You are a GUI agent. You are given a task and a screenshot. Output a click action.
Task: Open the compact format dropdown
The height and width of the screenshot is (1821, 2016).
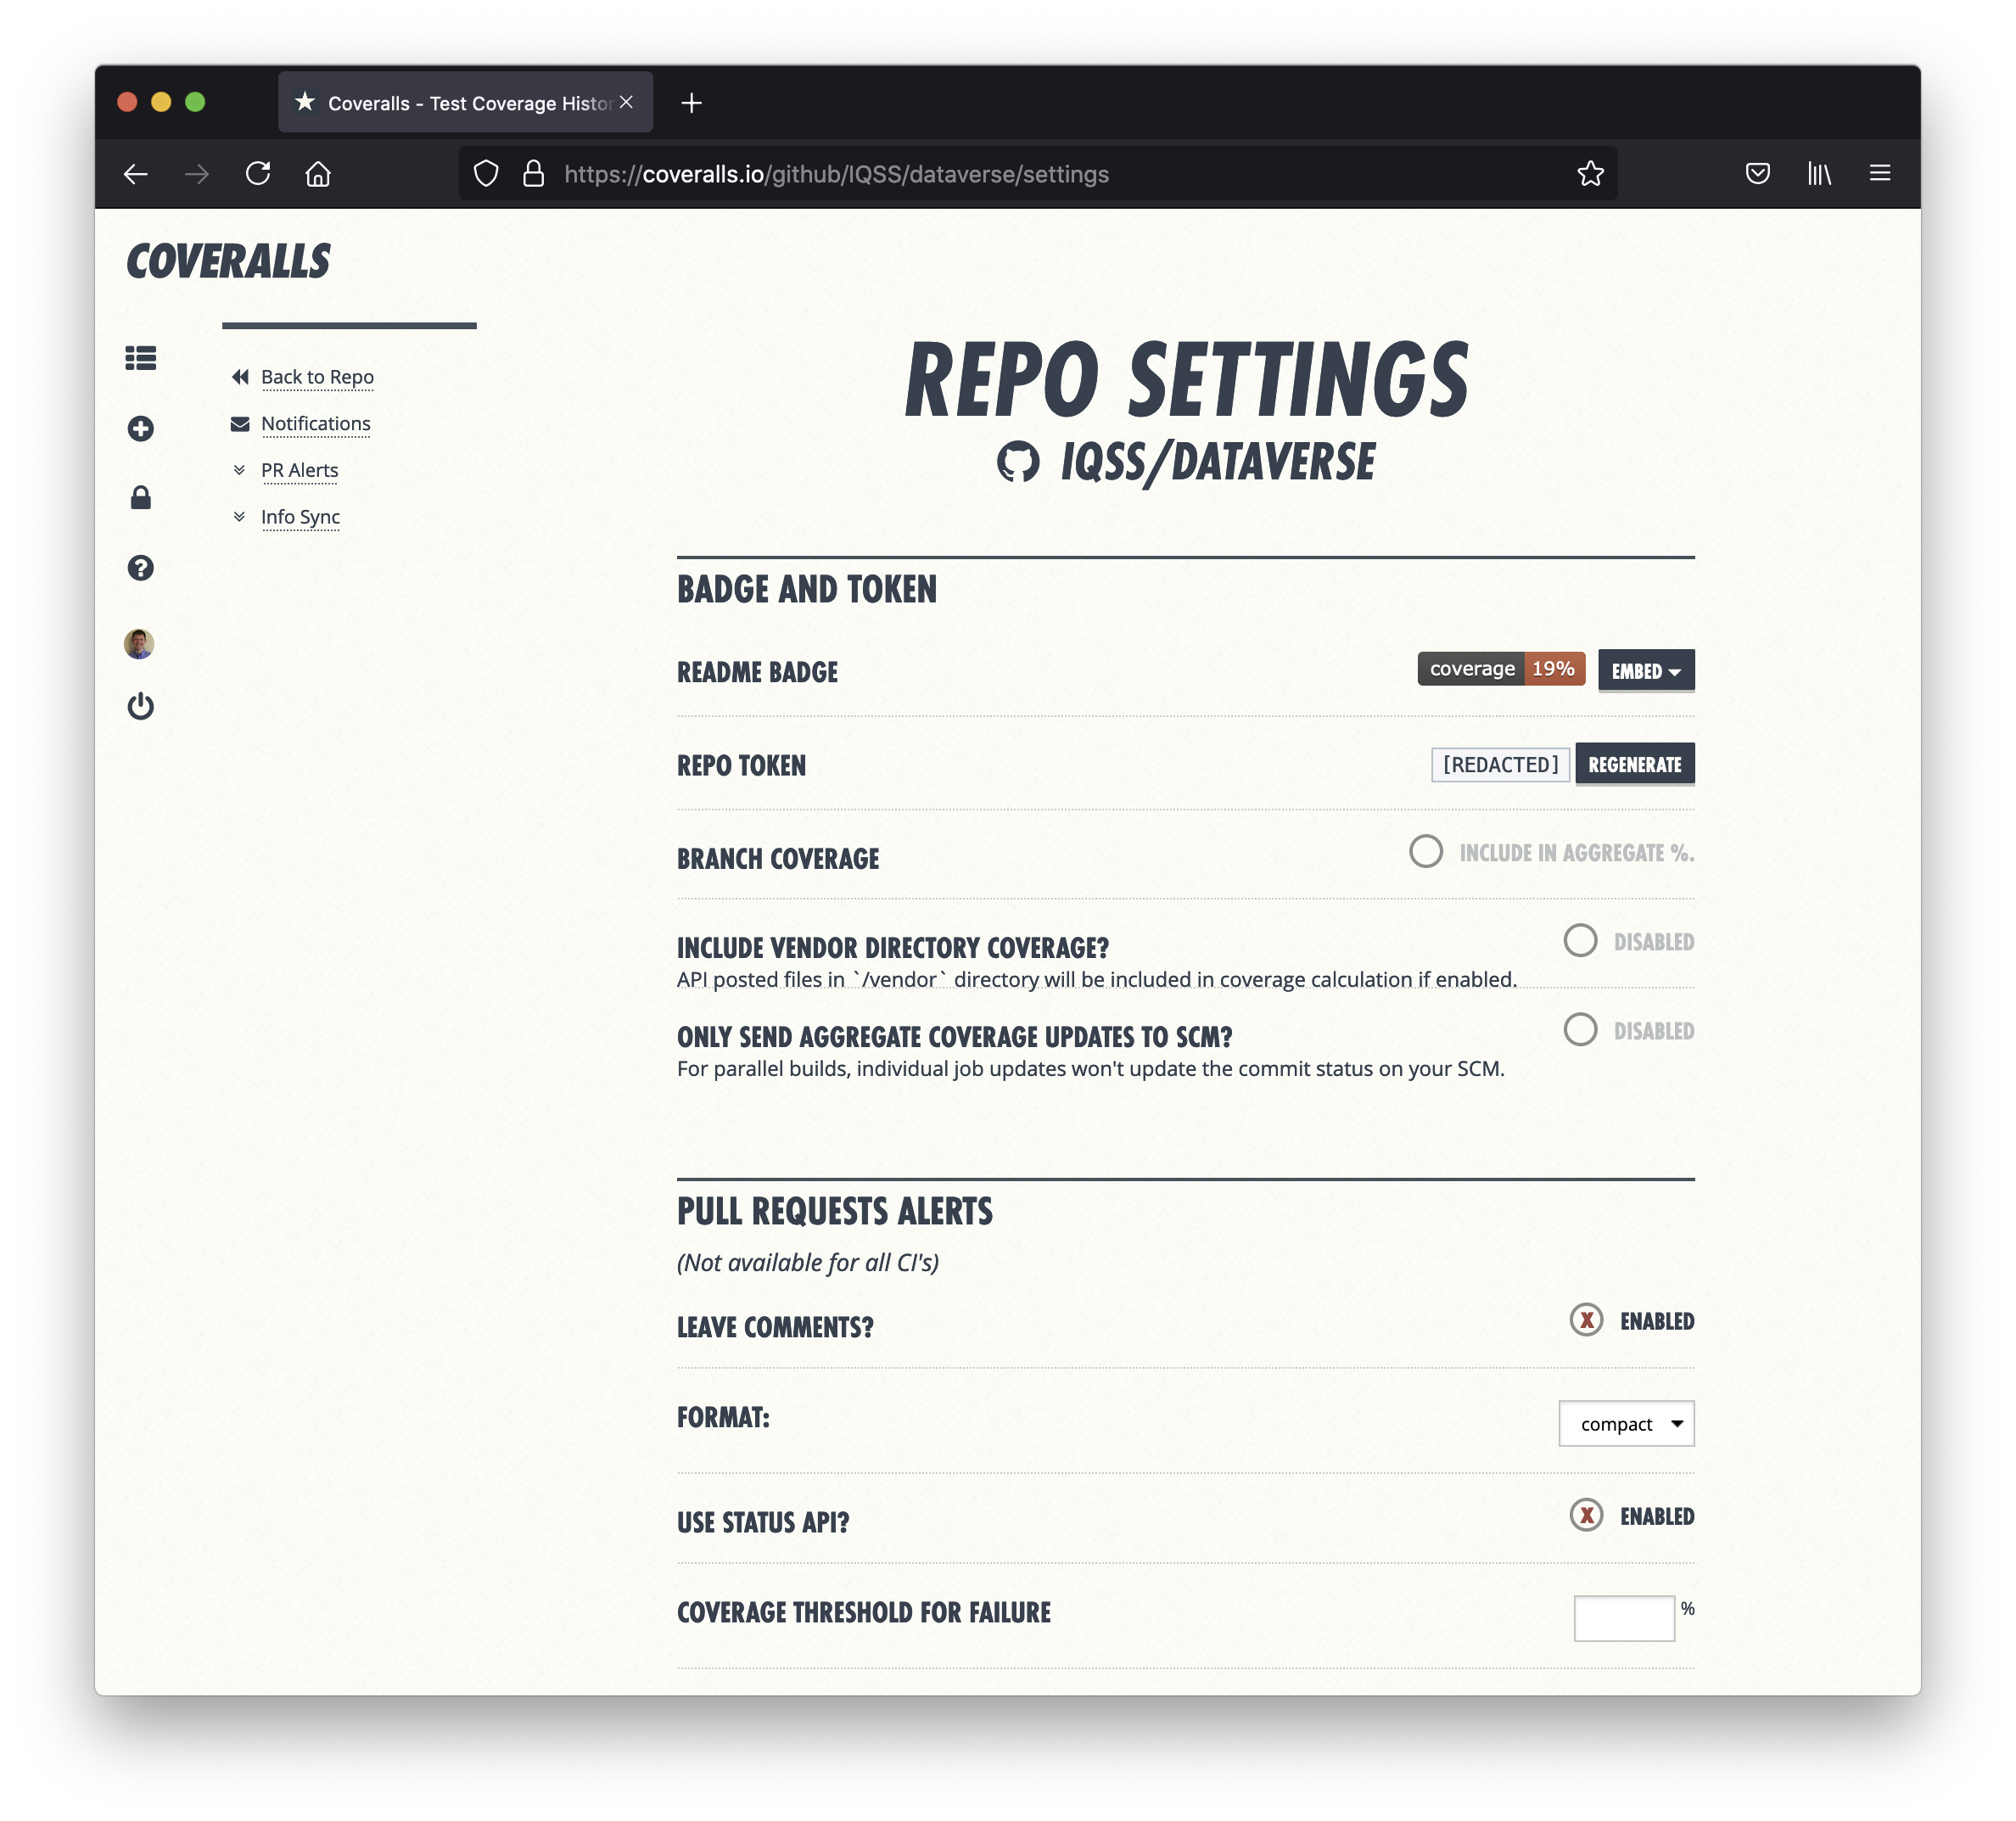pos(1625,1423)
